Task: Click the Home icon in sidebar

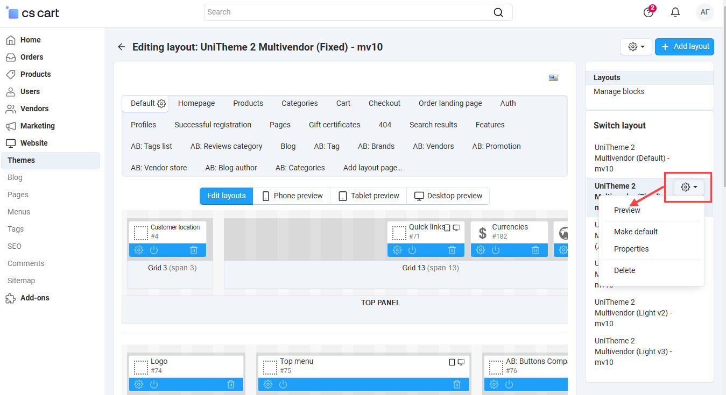Action: tap(11, 40)
